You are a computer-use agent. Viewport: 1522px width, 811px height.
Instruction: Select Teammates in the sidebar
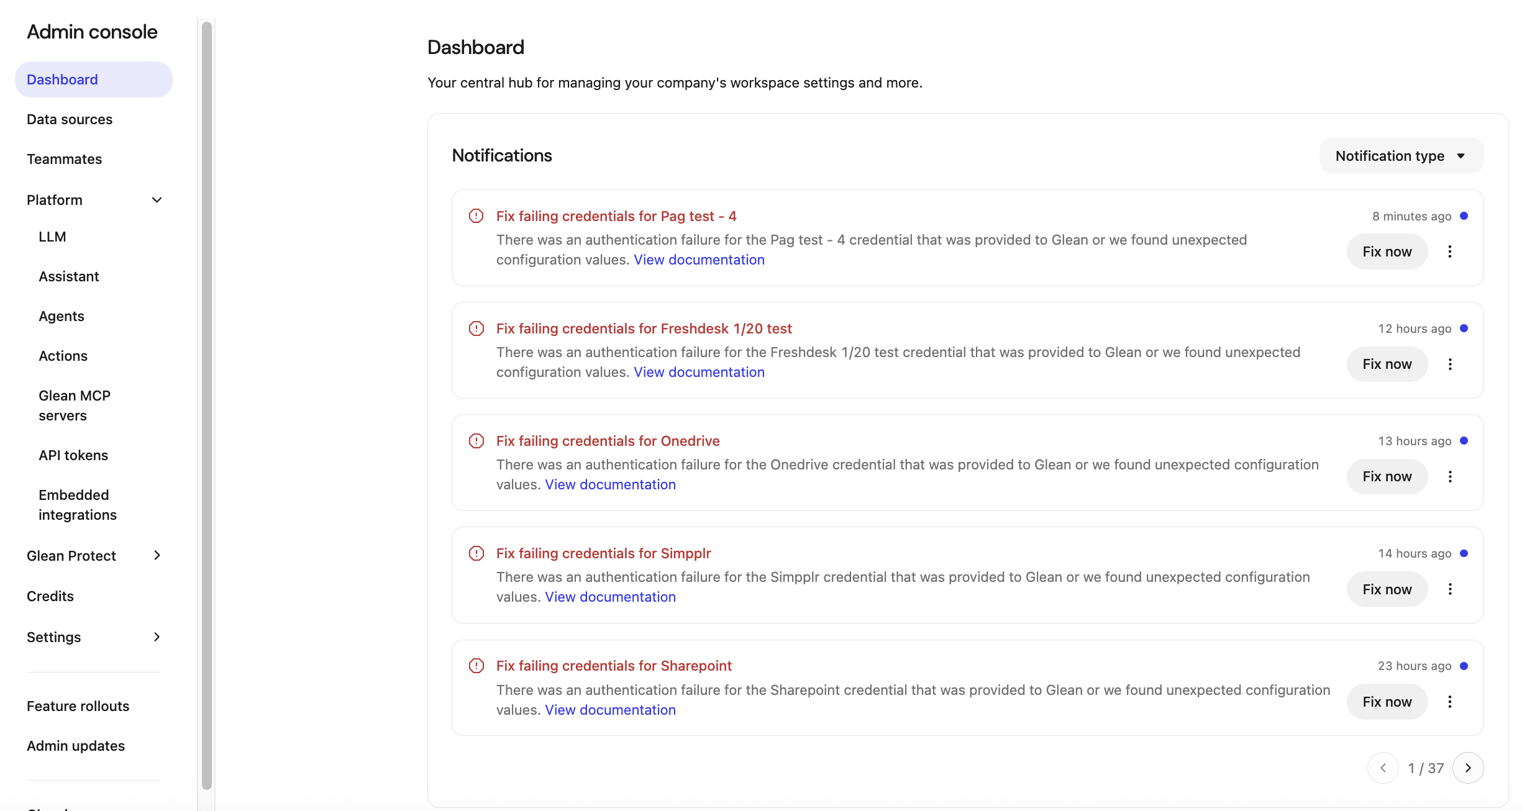click(x=64, y=159)
